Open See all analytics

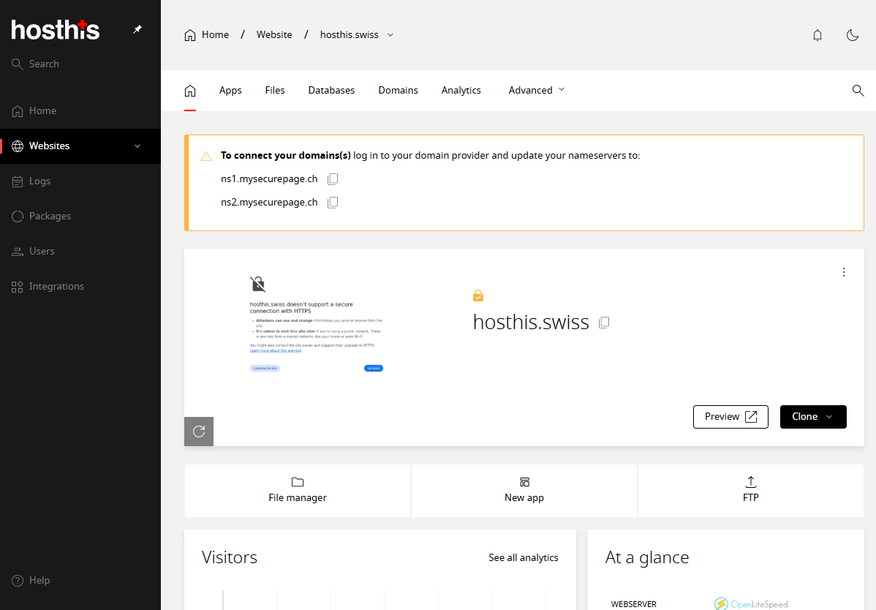pos(524,557)
